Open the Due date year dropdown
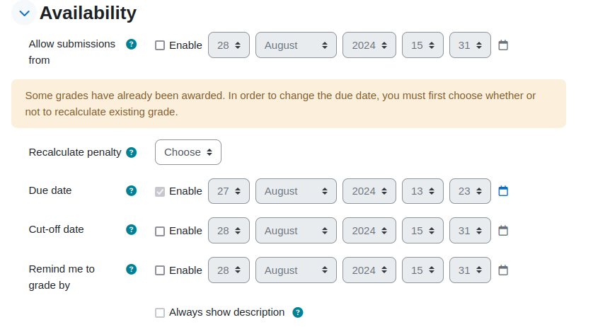593x327 pixels. (369, 191)
